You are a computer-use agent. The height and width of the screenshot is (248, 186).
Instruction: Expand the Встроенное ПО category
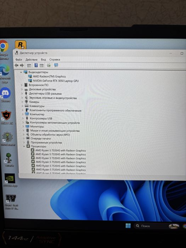[22, 85]
